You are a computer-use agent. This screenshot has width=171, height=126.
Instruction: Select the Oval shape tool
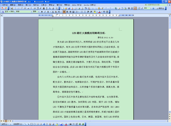(x=35, y=124)
